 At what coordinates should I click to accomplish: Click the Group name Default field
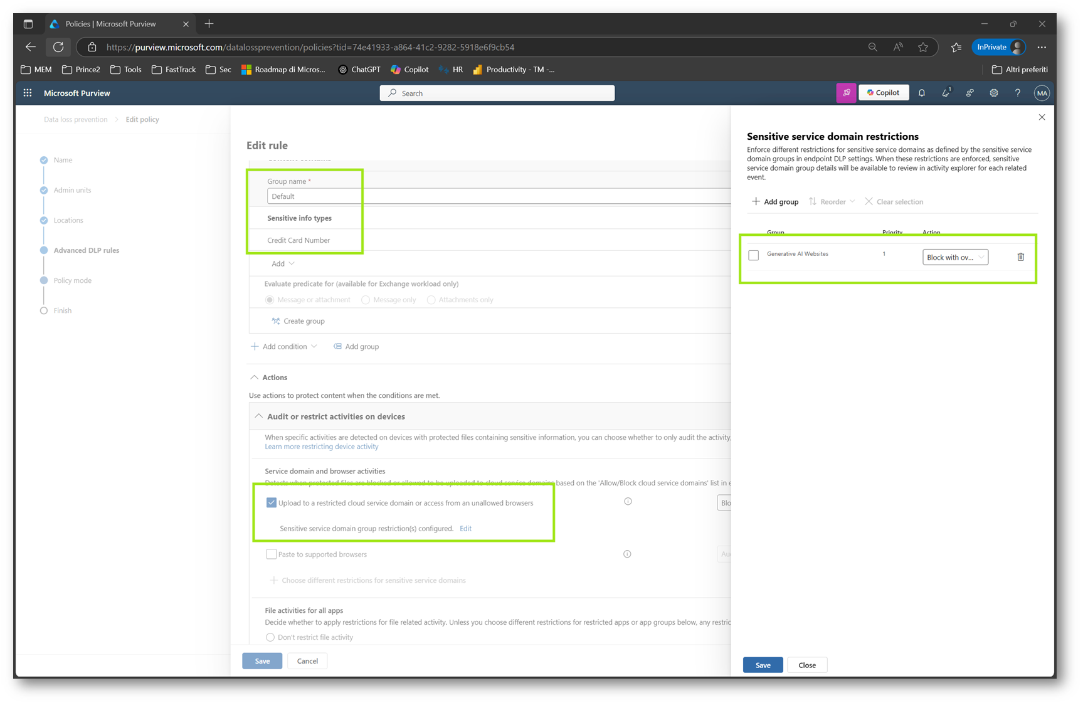499,196
